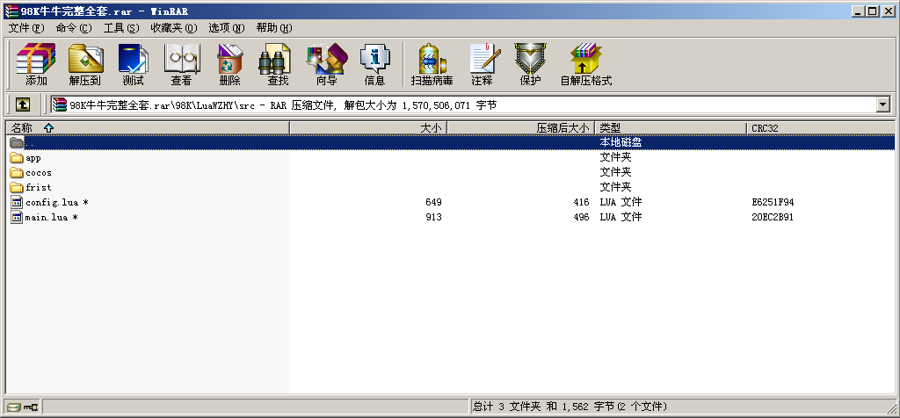Open the View (查看) file tool
Viewport: 900px width, 418px height.
click(181, 64)
